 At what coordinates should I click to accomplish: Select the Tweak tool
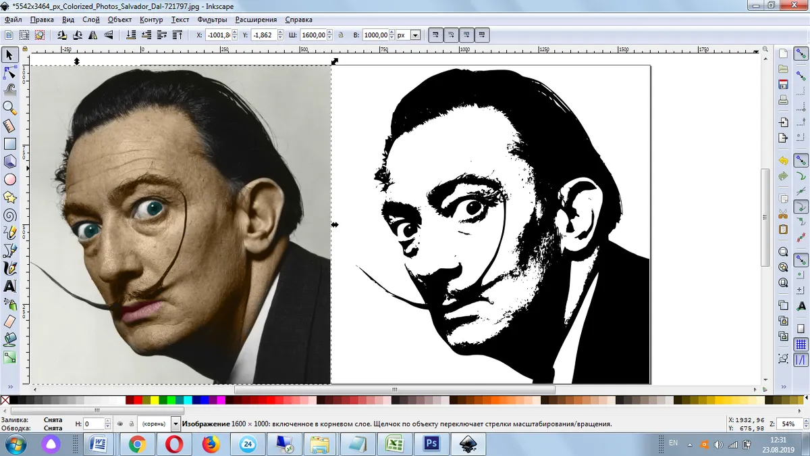point(10,89)
